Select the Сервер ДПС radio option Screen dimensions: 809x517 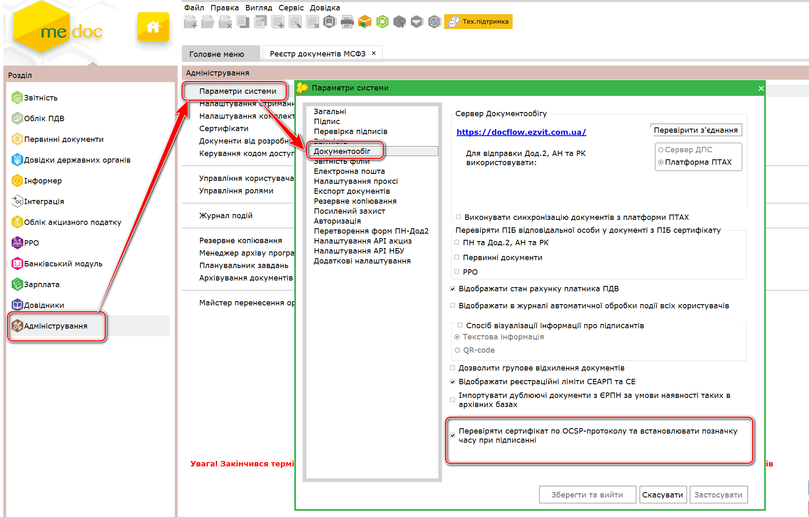(x=661, y=150)
